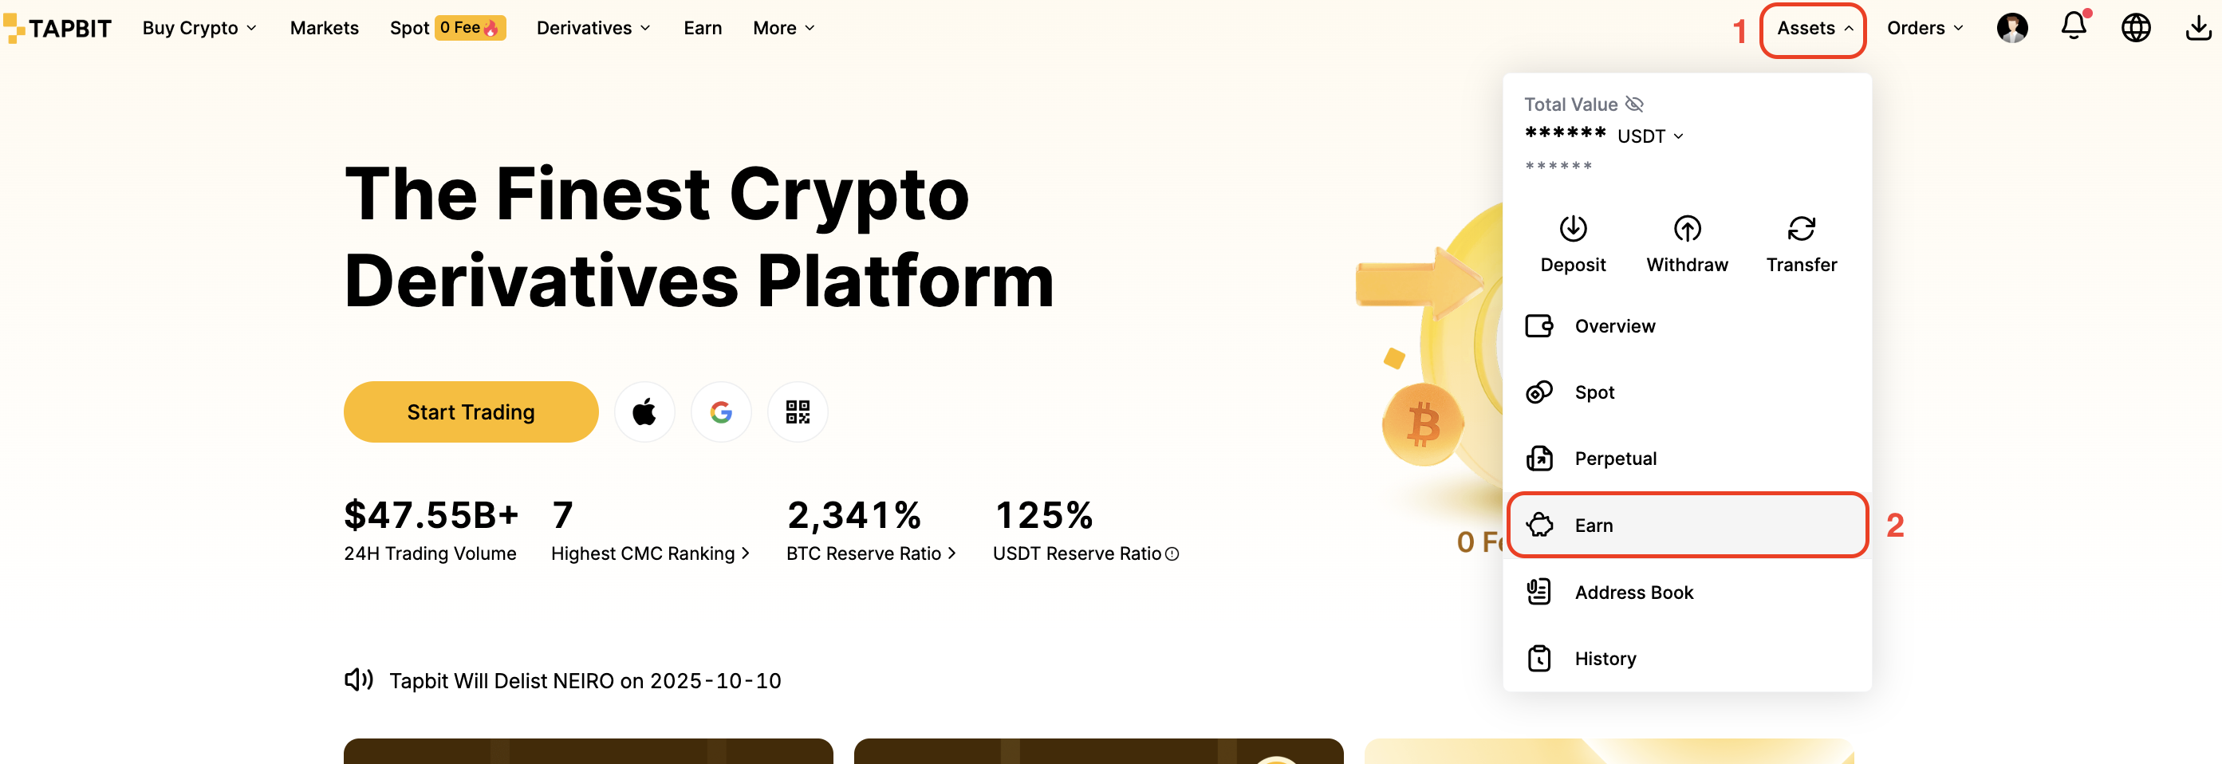Select Earn in the Assets menu
Viewport: 2222px width, 764px height.
click(1686, 525)
